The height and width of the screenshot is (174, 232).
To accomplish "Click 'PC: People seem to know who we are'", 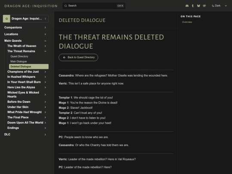I will (x=84, y=137).
